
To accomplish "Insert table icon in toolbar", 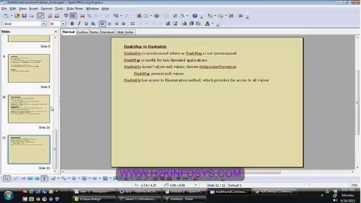I will click(x=146, y=16).
